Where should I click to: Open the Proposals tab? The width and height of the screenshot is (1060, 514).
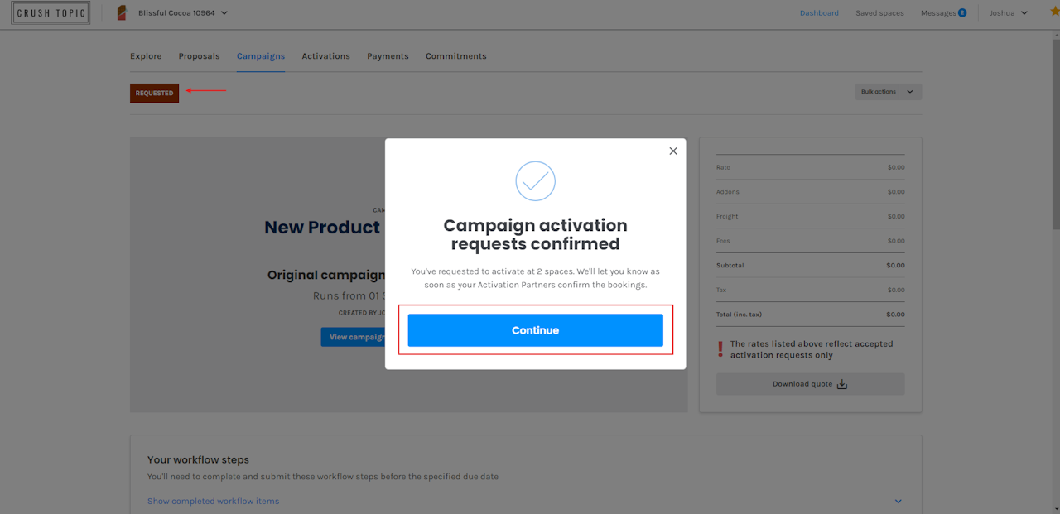click(x=199, y=56)
